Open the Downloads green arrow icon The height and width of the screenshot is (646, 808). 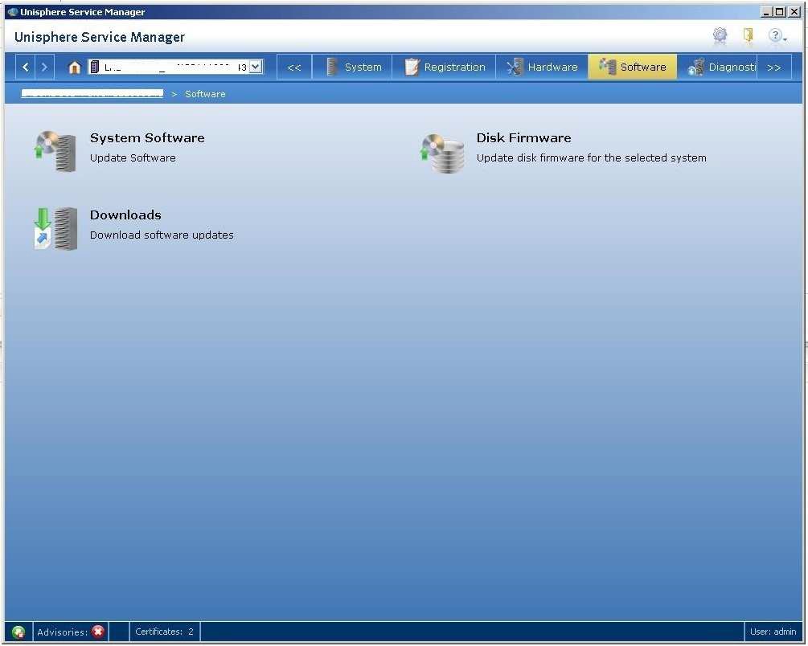[55, 229]
